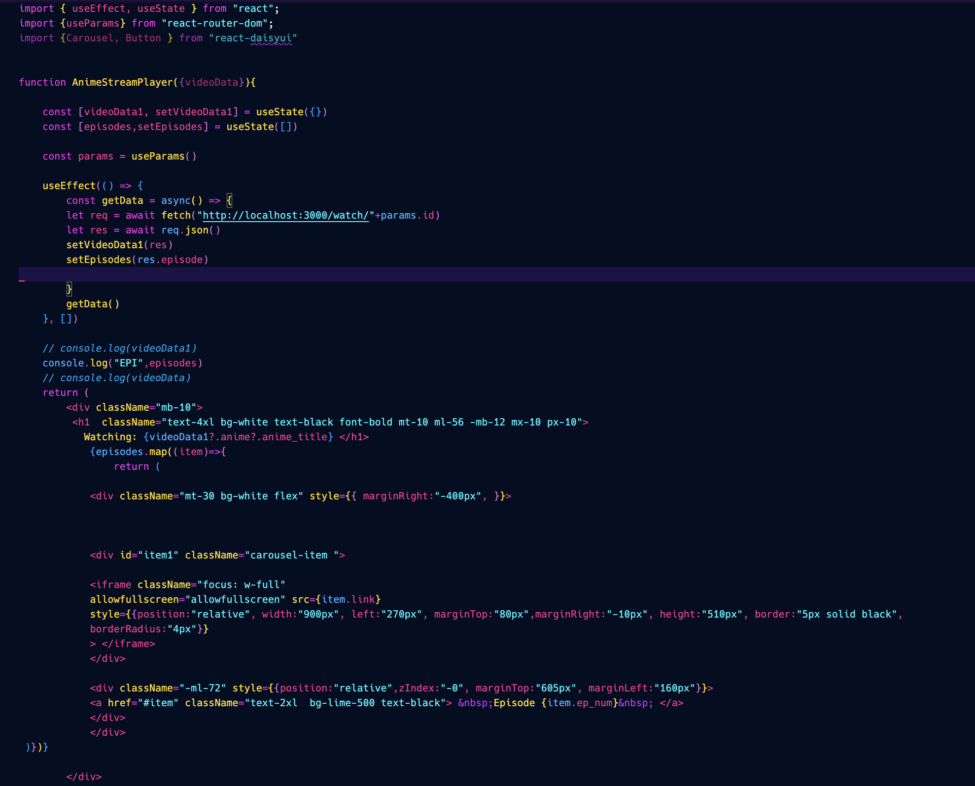Viewport: 975px width, 786px height.
Task: Click the highlighted closing brace before getData()
Action: [x=69, y=289]
